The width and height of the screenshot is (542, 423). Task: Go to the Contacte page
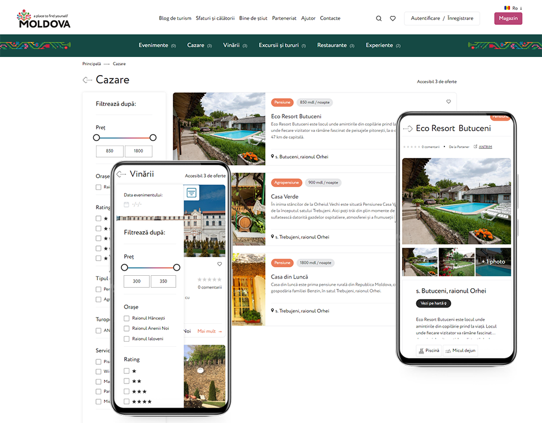click(x=330, y=19)
